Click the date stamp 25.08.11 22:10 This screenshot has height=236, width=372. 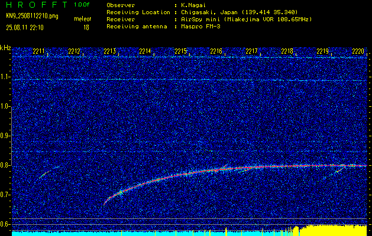click(25, 28)
